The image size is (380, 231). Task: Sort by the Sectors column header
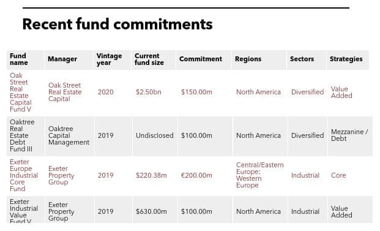[x=302, y=59]
